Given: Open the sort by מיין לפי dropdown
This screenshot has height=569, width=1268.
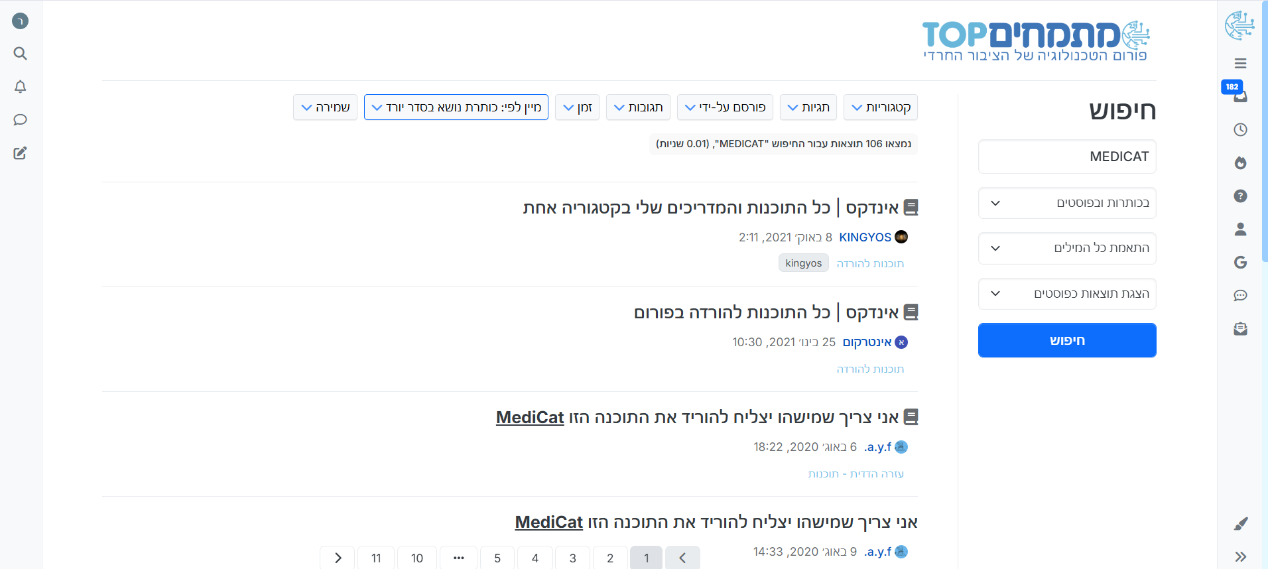Looking at the screenshot, I should pos(456,107).
